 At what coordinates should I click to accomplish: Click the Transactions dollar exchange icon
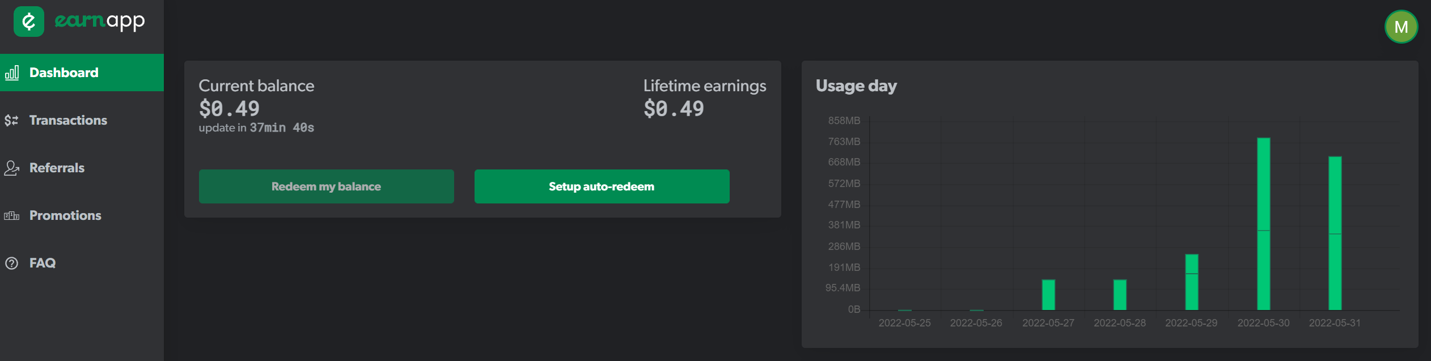11,120
